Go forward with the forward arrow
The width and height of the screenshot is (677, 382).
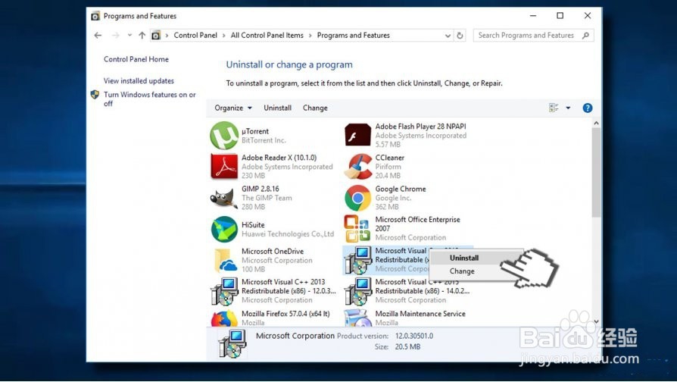[115, 36]
